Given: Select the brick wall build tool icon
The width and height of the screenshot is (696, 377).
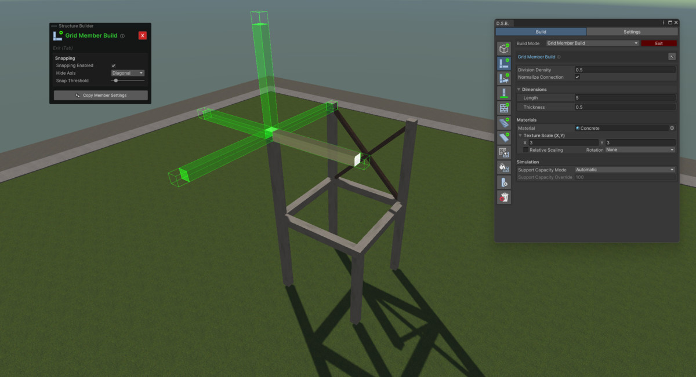Looking at the screenshot, I should (504, 108).
